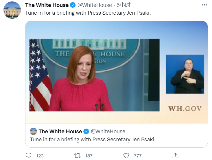Play the press briefing video
Image resolution: width=212 pixels, height=160 pixels.
(95, 75)
